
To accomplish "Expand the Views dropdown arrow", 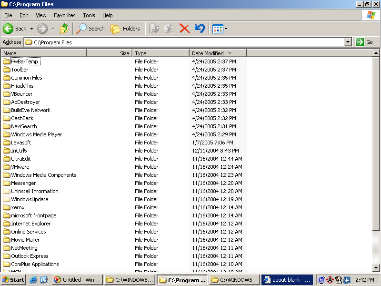I will pyautogui.click(x=226, y=29).
